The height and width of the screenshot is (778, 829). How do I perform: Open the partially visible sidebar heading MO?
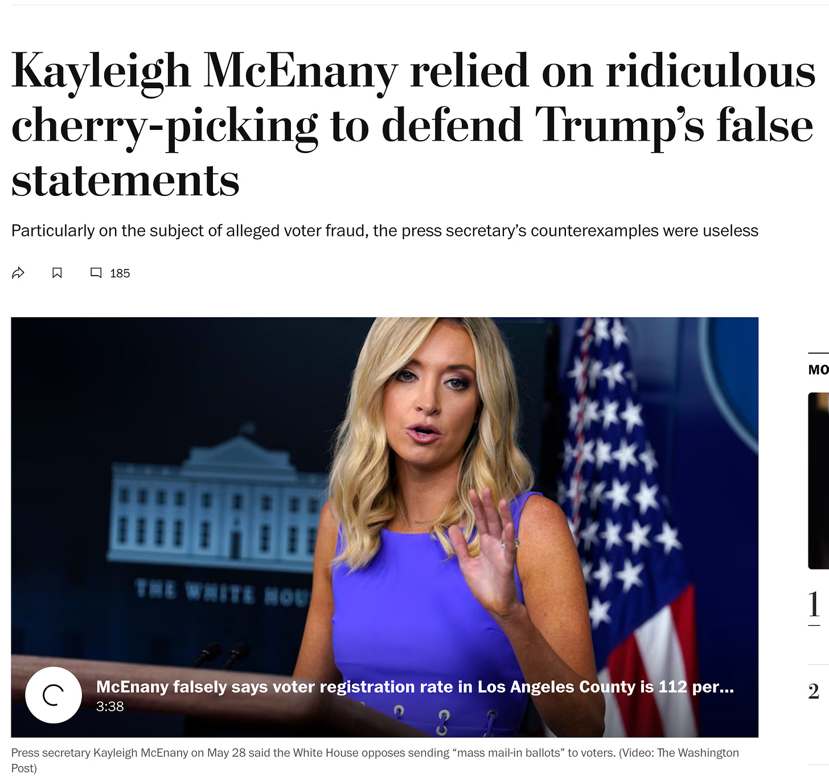[x=818, y=370]
